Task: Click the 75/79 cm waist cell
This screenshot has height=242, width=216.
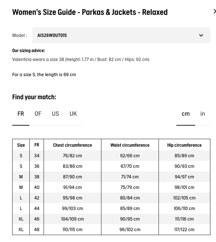Action: coord(130,187)
